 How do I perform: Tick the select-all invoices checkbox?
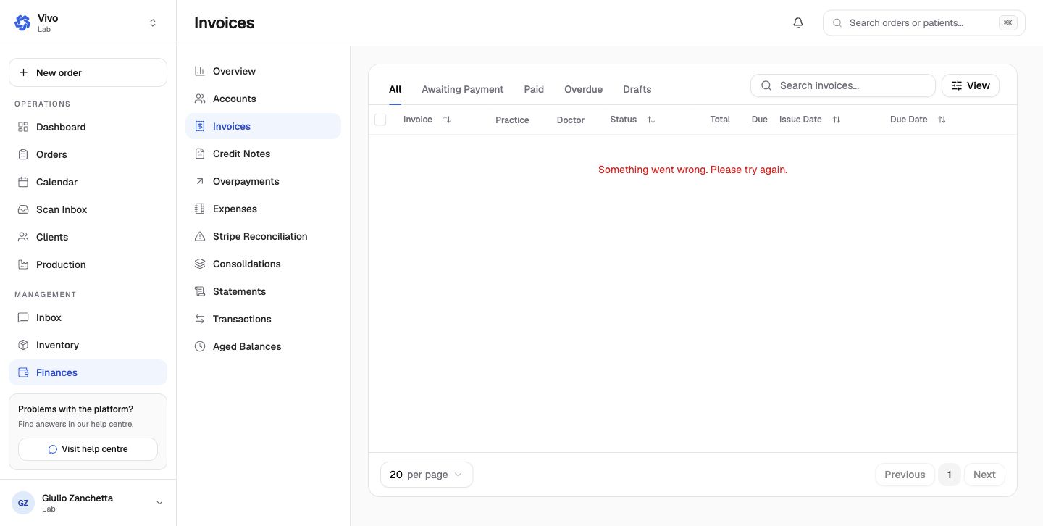pyautogui.click(x=380, y=120)
